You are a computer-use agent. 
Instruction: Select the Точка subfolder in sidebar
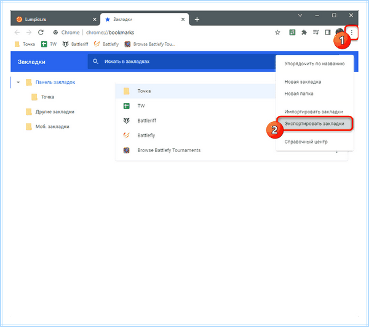[x=43, y=97]
